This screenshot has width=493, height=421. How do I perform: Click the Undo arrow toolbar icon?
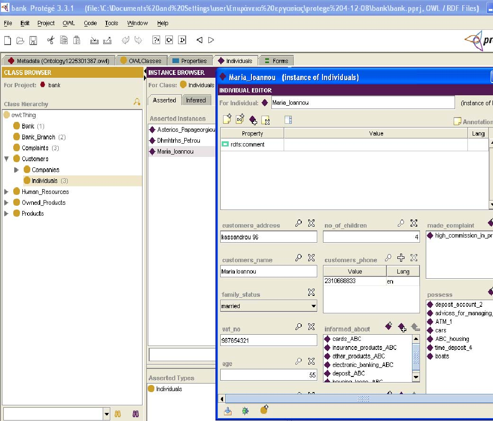[x=125, y=40]
